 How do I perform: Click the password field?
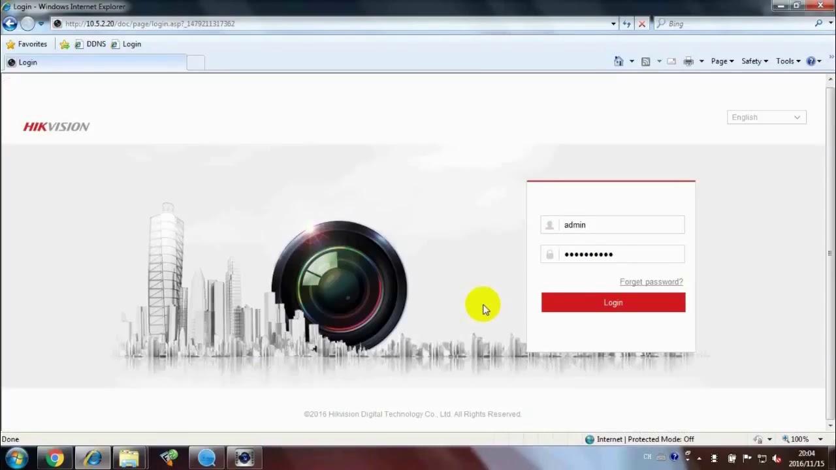coord(613,254)
